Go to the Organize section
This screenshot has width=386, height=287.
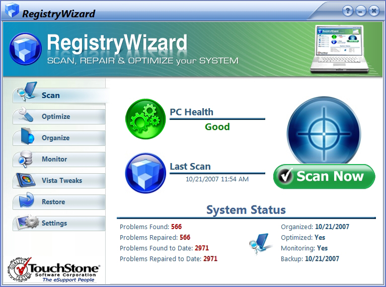point(59,138)
